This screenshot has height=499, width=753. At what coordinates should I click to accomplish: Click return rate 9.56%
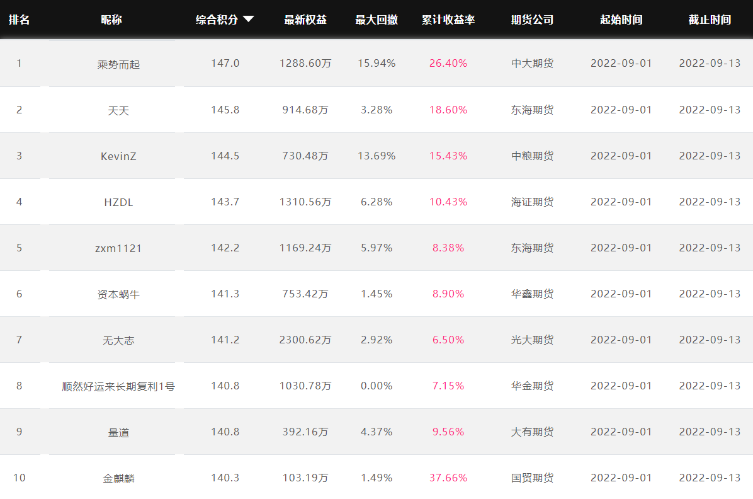(448, 432)
